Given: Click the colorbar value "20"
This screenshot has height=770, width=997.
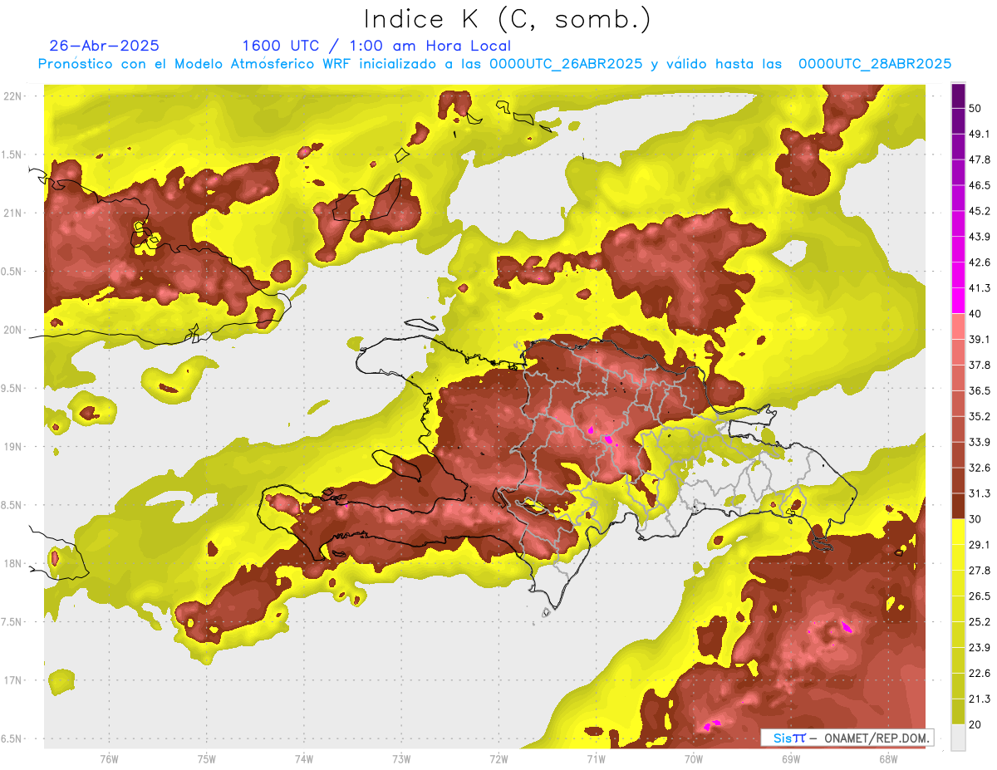Looking at the screenshot, I should (975, 725).
